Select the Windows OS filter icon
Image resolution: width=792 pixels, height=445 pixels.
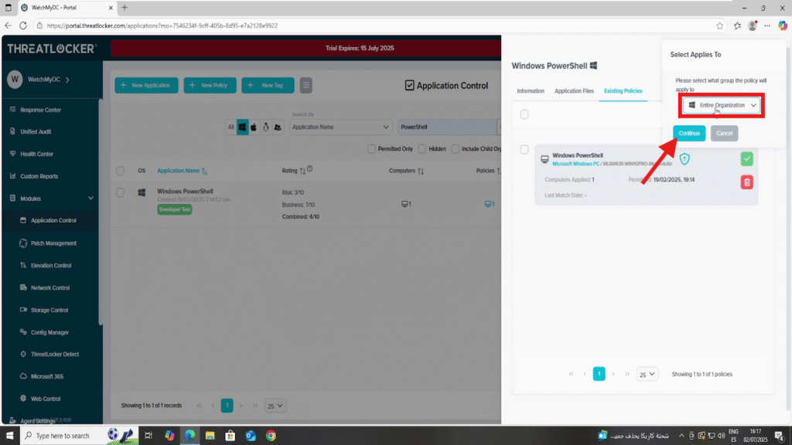pyautogui.click(x=242, y=127)
